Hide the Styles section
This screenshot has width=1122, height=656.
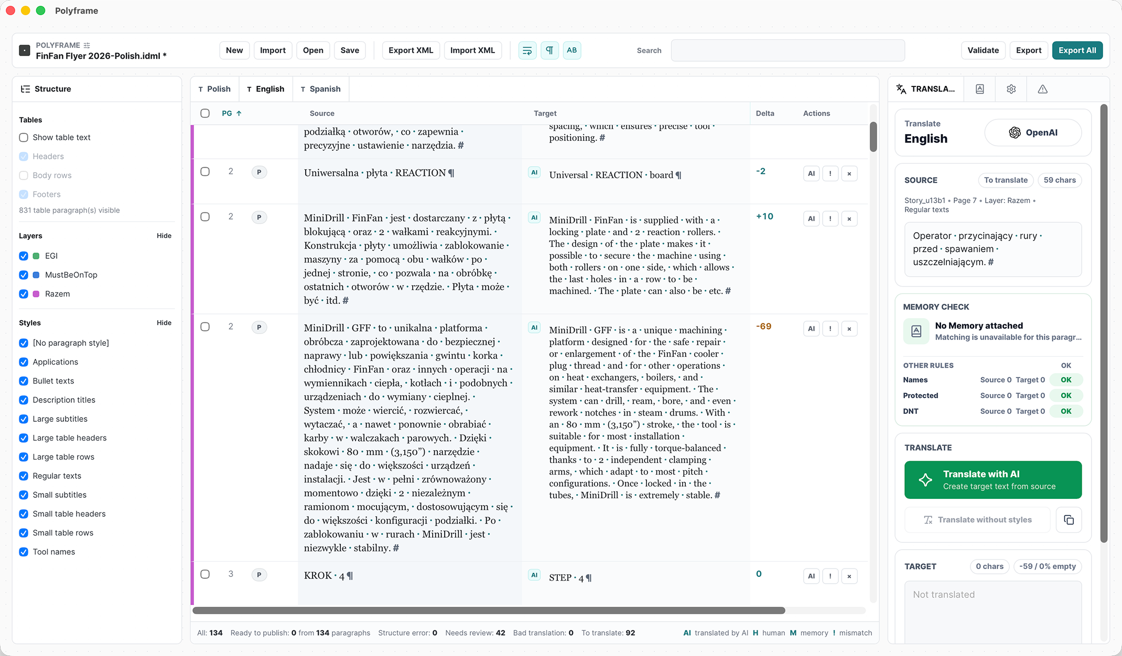click(164, 323)
